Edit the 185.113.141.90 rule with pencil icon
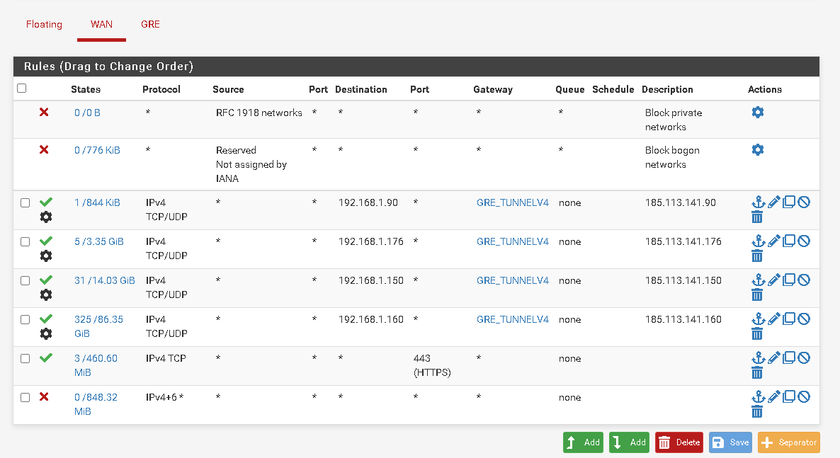840x458 pixels. [773, 202]
